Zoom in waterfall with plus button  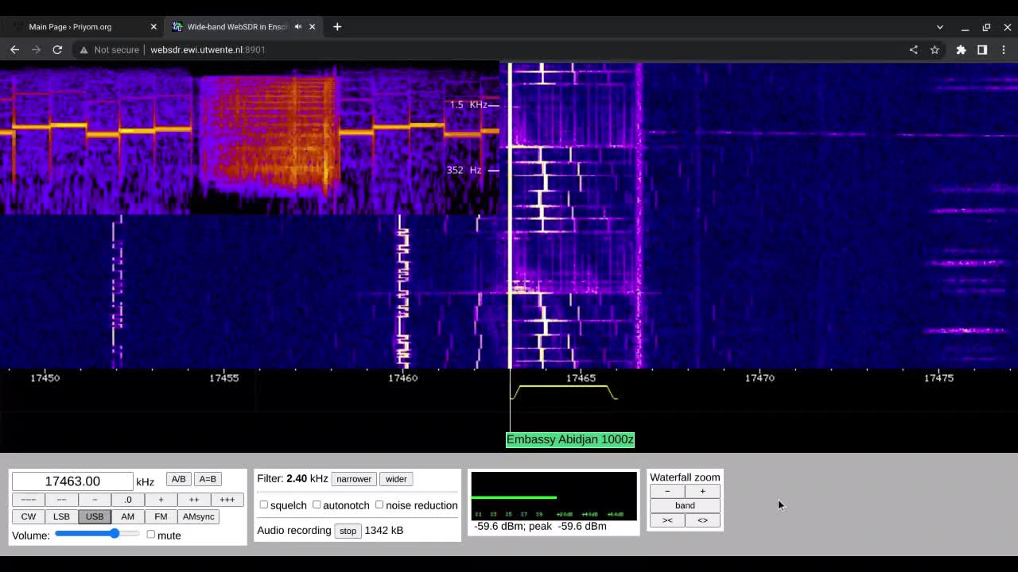[x=702, y=491]
